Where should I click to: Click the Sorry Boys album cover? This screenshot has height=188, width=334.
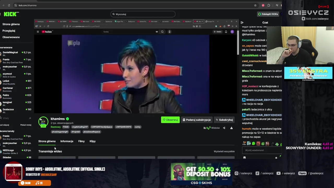[14, 173]
